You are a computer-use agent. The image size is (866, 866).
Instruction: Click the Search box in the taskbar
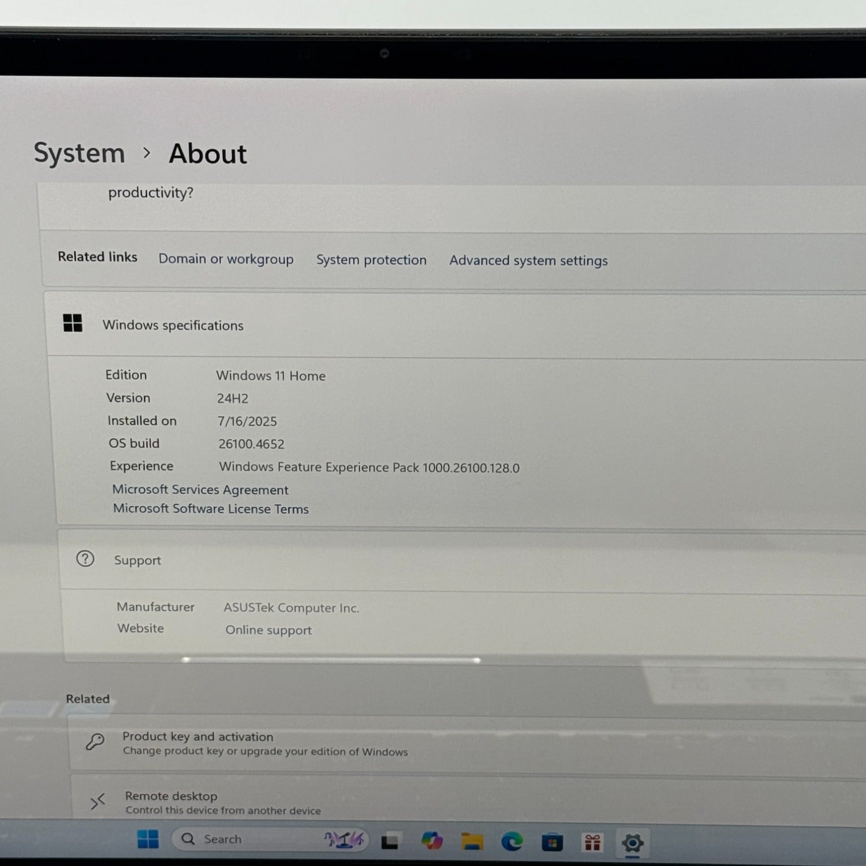(270, 839)
